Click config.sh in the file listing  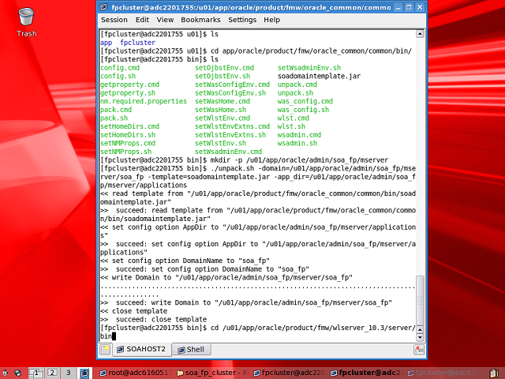tap(118, 77)
